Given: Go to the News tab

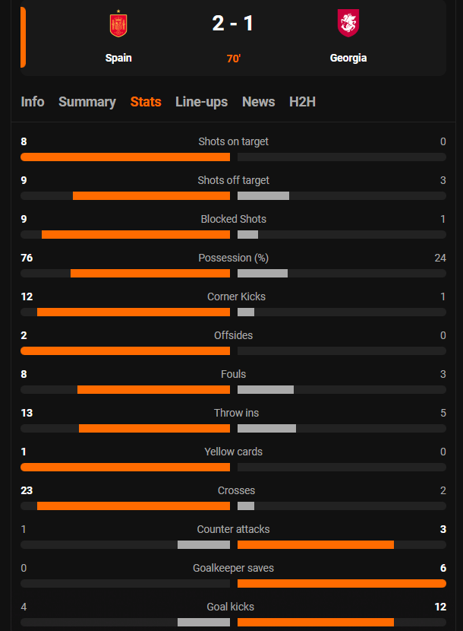Looking at the screenshot, I should click(x=258, y=102).
